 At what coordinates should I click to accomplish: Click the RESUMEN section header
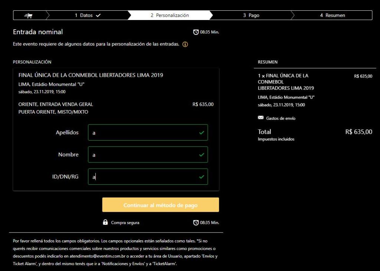click(x=268, y=62)
